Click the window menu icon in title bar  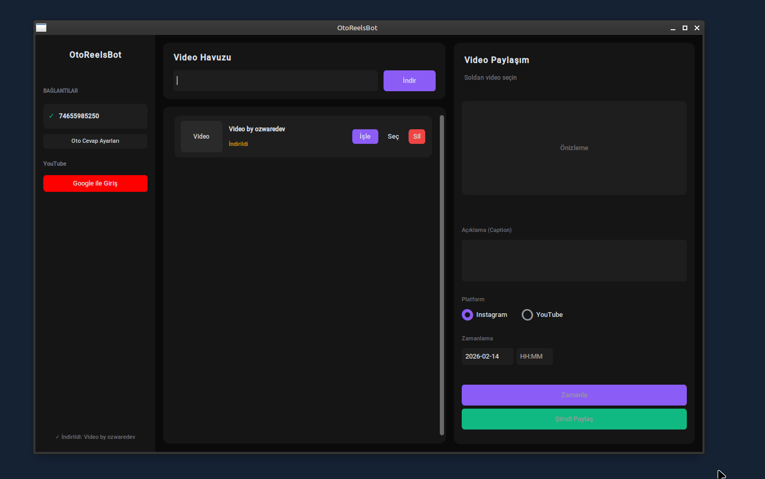[41, 28]
